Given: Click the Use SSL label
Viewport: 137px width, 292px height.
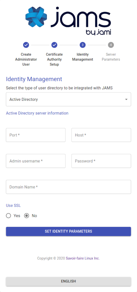Looking at the screenshot, I should (x=13, y=206).
